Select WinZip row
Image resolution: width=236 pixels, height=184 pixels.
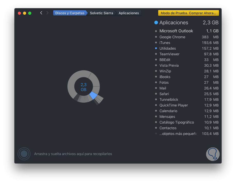(x=187, y=71)
